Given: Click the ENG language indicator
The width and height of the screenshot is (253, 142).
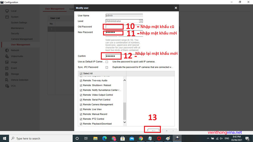Looking at the screenshot, I should pos(227,139).
